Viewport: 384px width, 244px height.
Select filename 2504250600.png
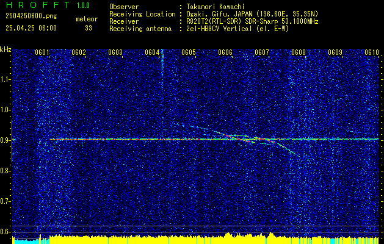point(31,16)
